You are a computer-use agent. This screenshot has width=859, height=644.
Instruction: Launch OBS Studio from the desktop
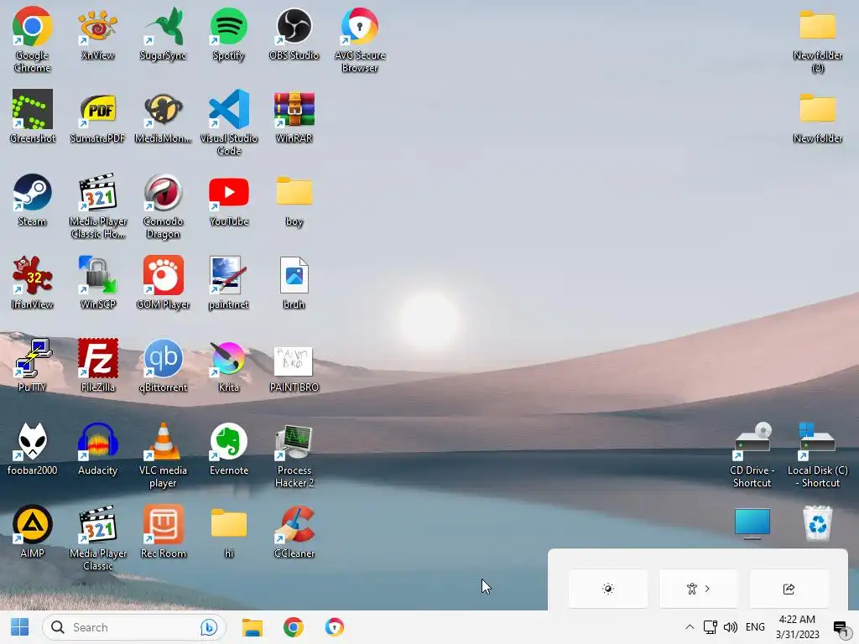tap(294, 33)
